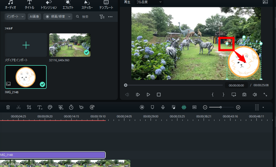Open the audio mixer note icon

coord(173,107)
